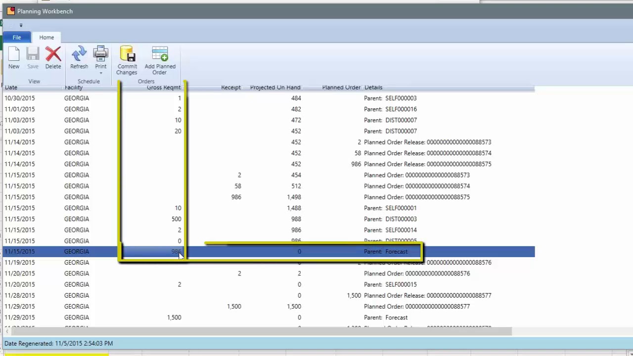Image resolution: width=633 pixels, height=356 pixels.
Task: Open the File menu tab
Action: pyautogui.click(x=17, y=38)
